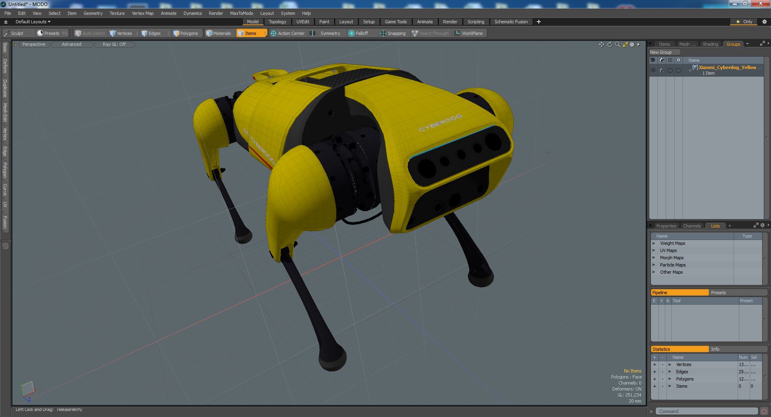Switch to the Topology layout tab
The height and width of the screenshot is (417, 771).
click(x=277, y=22)
